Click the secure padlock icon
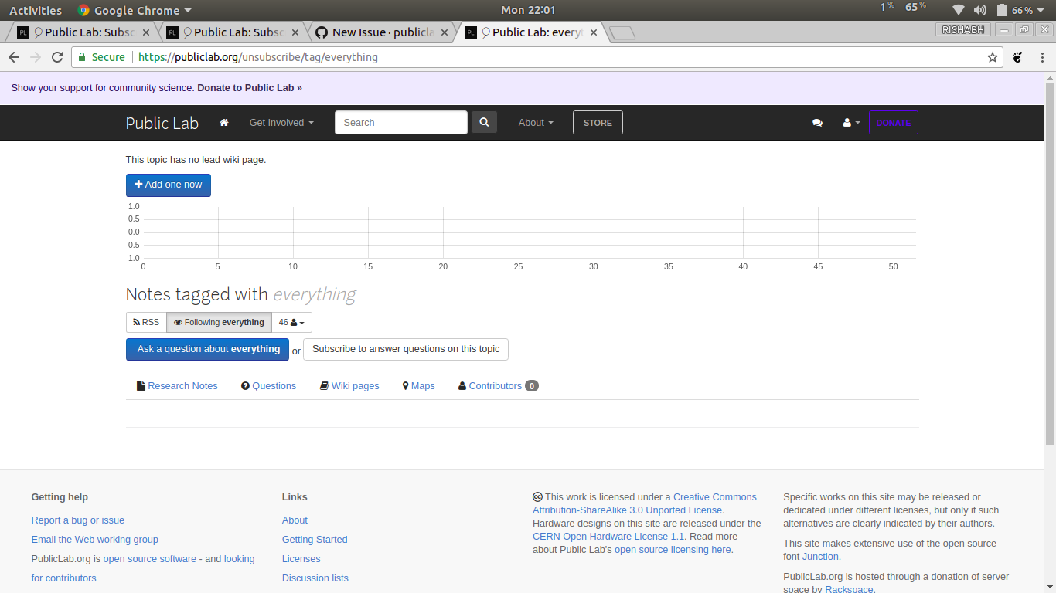Viewport: 1056px width, 593px height. click(82, 57)
